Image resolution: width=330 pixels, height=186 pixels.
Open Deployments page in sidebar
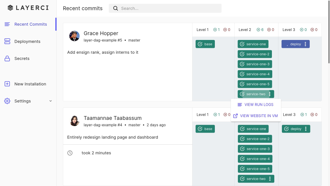tap(28, 41)
